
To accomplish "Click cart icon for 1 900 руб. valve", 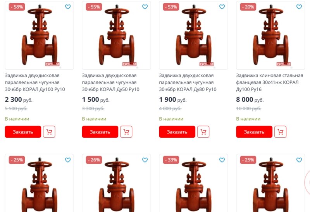I will pos(203,132).
